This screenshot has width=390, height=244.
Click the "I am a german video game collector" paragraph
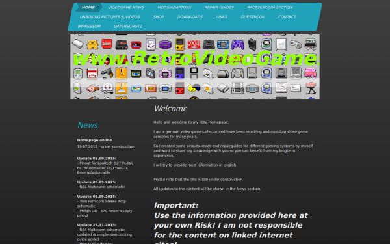(231, 134)
